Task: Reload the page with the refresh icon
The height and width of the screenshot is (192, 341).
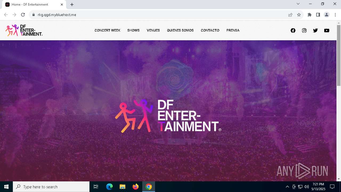Action: coord(23,15)
